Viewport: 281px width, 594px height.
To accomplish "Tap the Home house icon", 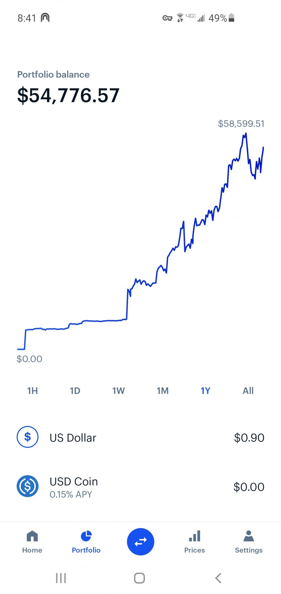I will pyautogui.click(x=32, y=536).
